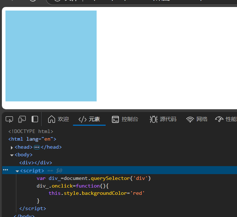Select the <body> opening tag text

click(x=24, y=155)
